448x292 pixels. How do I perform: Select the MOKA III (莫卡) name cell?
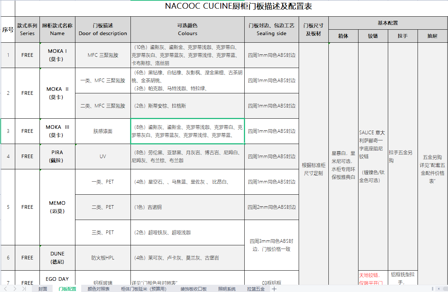[x=57, y=131]
